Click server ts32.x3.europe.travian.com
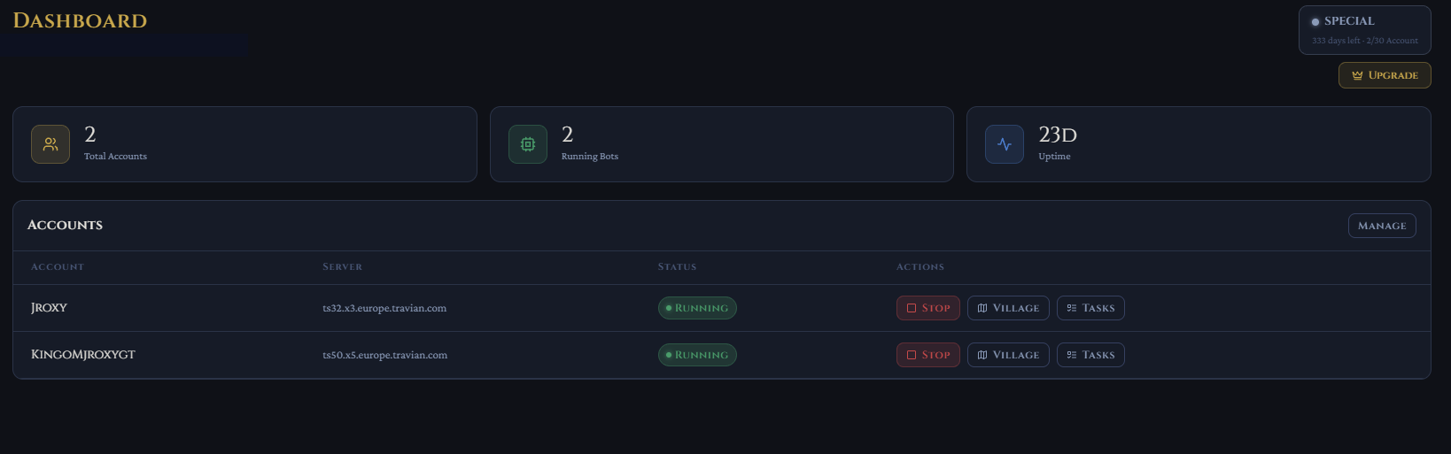The height and width of the screenshot is (454, 1451). point(384,308)
